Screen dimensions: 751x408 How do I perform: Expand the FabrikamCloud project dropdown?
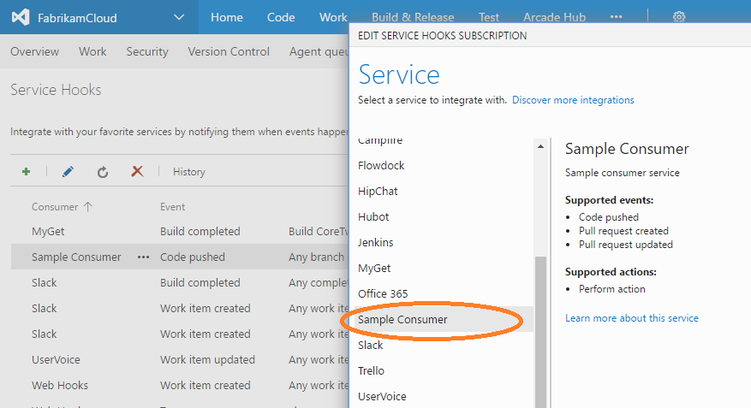178,17
